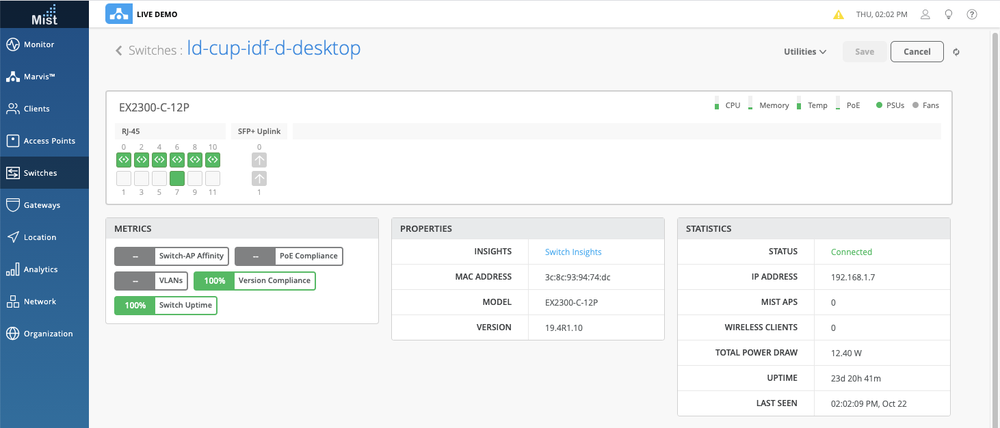Image resolution: width=1000 pixels, height=428 pixels.
Task: Open Access Points in sidebar
Action: click(49, 141)
